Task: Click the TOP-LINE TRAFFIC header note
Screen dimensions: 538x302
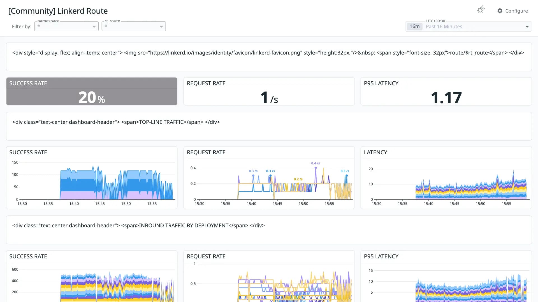Action: 269,126
